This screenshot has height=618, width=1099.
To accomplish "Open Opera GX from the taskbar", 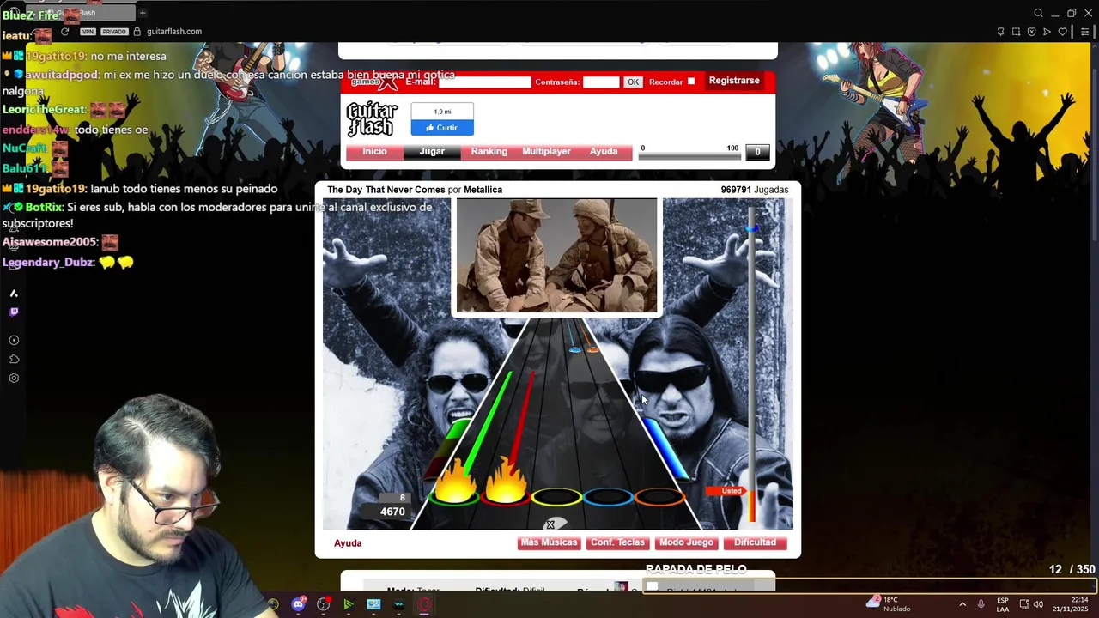I will point(424,604).
